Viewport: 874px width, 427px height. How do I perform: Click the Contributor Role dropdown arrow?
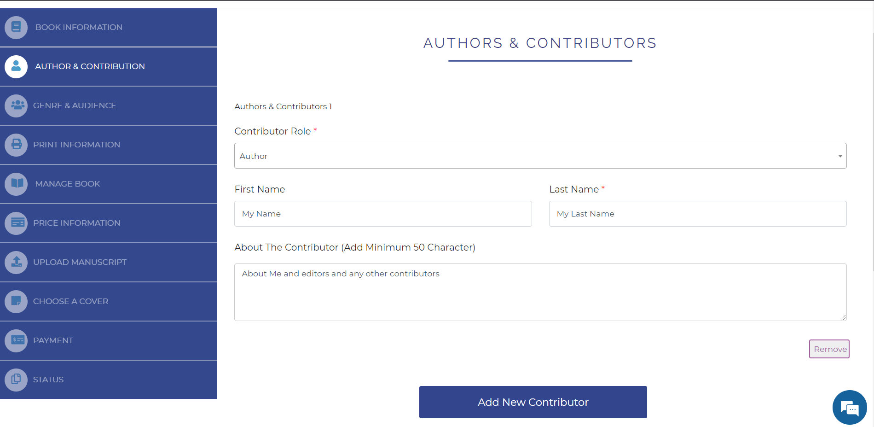(840, 156)
